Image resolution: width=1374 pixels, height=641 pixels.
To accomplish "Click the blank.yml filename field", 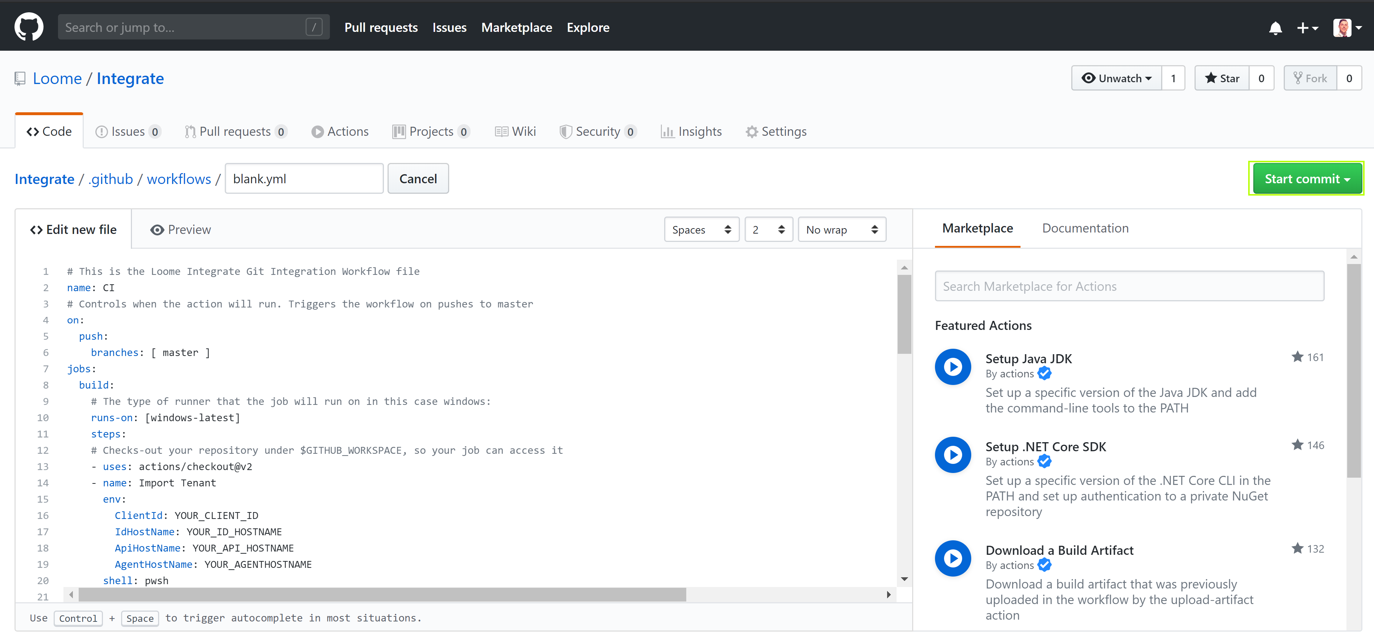I will 304,179.
